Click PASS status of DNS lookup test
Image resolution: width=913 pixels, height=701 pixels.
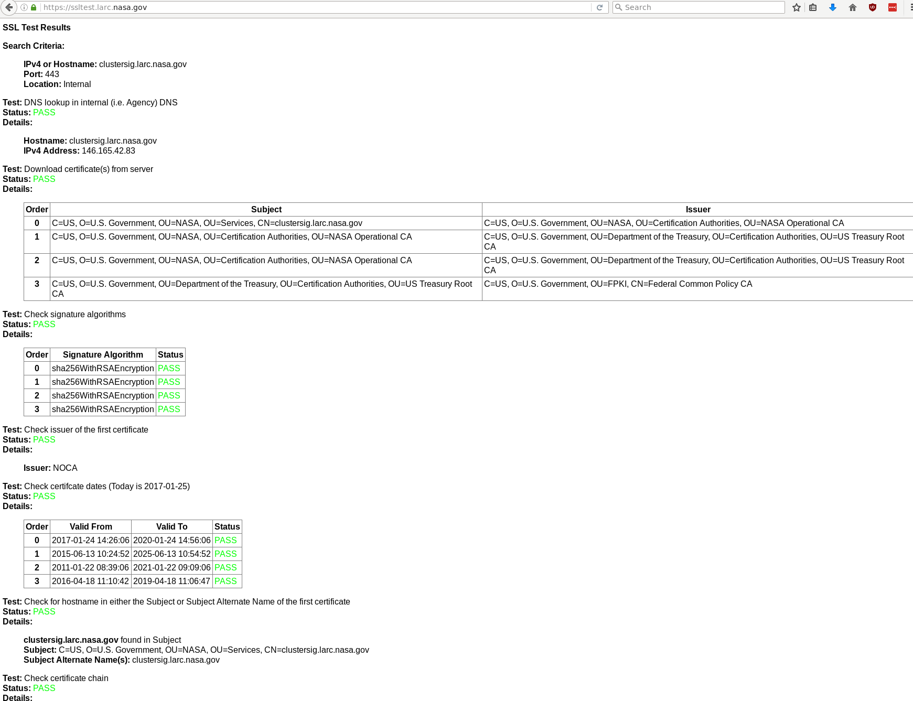(x=44, y=112)
